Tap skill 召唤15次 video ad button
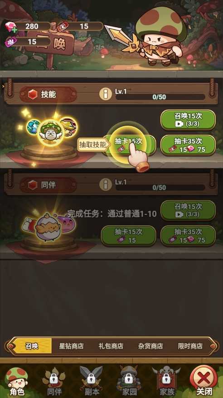 pyautogui.click(x=188, y=119)
